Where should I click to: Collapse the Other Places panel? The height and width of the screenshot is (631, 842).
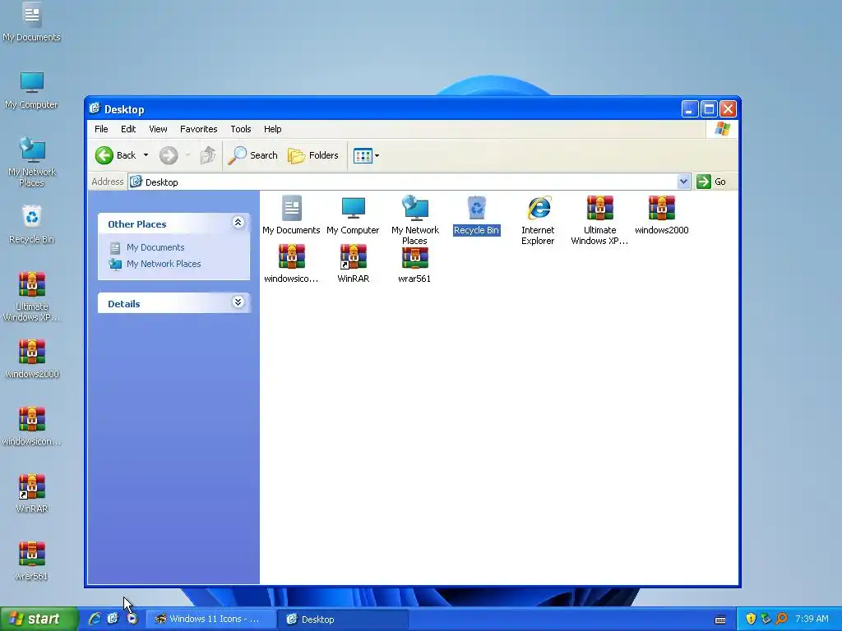(x=238, y=223)
